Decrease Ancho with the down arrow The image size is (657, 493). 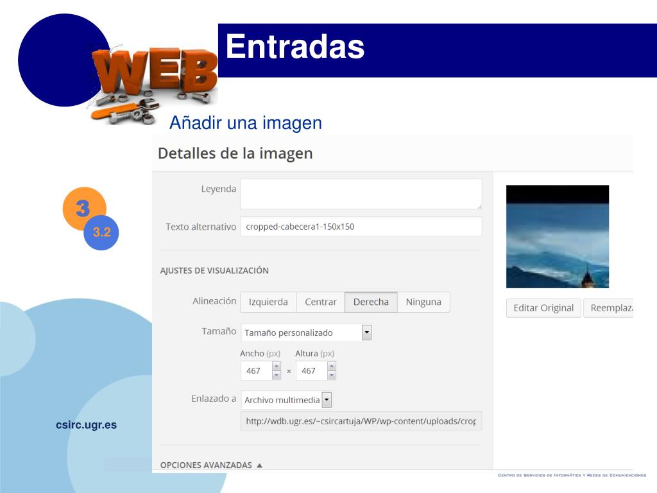click(x=277, y=376)
